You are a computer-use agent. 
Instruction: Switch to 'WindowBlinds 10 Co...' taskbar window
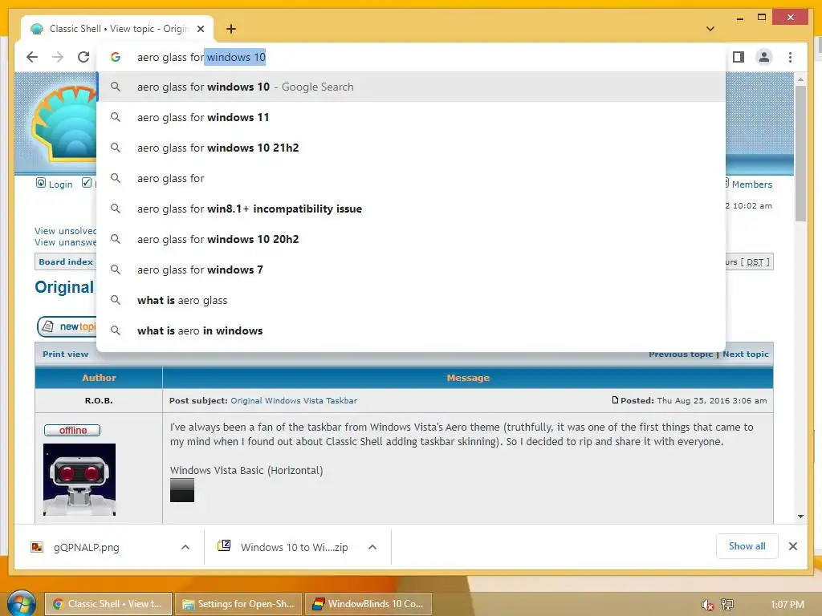[368, 604]
